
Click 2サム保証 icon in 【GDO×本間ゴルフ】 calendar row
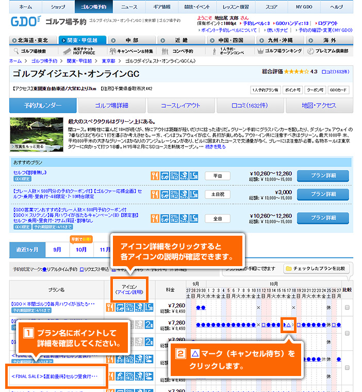point(129,307)
